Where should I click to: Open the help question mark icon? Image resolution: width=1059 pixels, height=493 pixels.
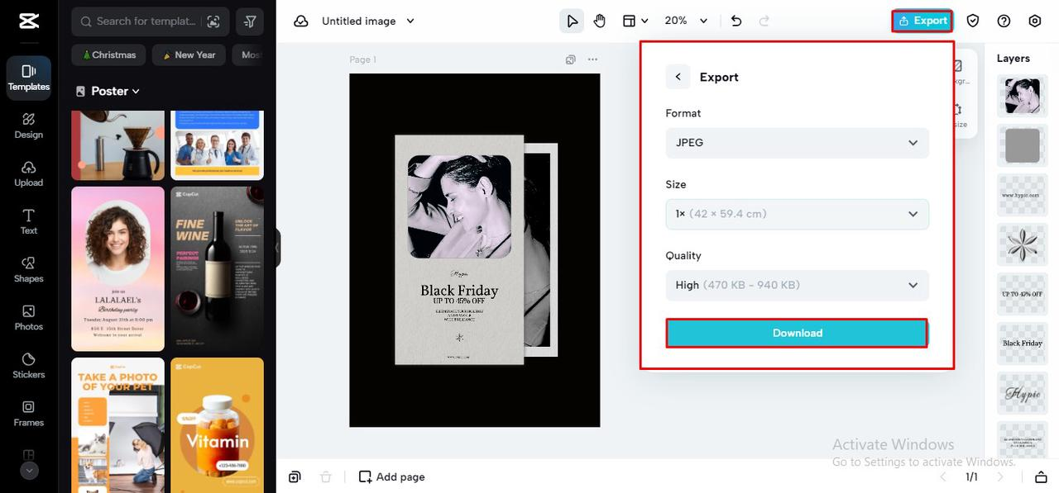tap(1004, 21)
